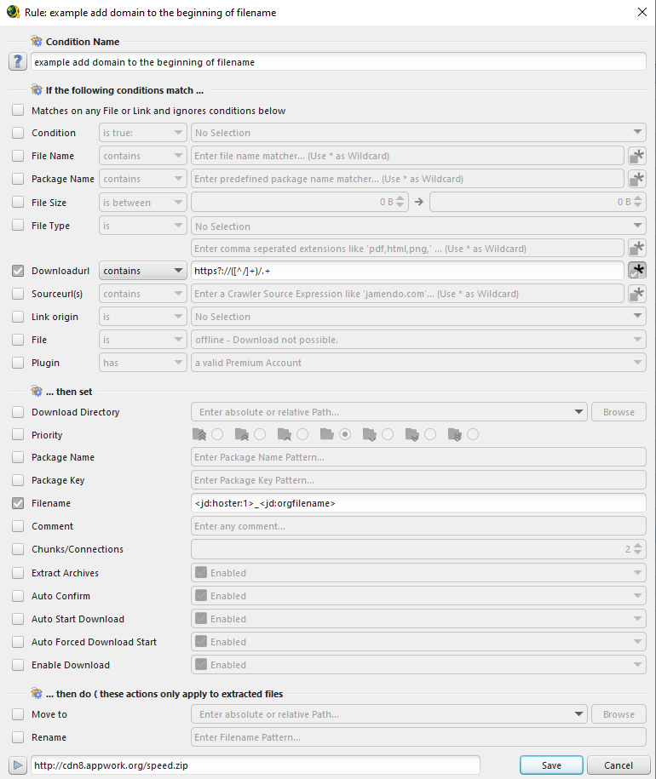
Task: Expand the Move to path dropdown
Action: tap(578, 714)
